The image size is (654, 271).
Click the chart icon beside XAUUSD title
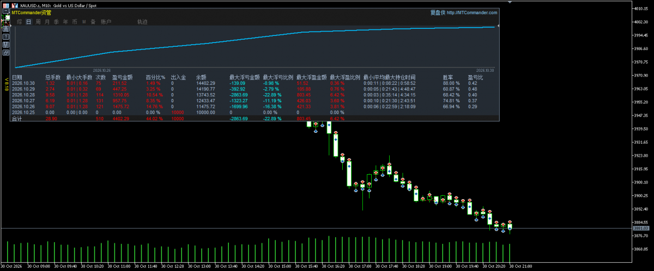15,5
